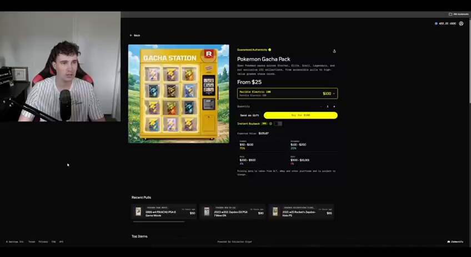The width and height of the screenshot is (471, 257).
Task: Open the Terms footer link
Action: click(32, 241)
